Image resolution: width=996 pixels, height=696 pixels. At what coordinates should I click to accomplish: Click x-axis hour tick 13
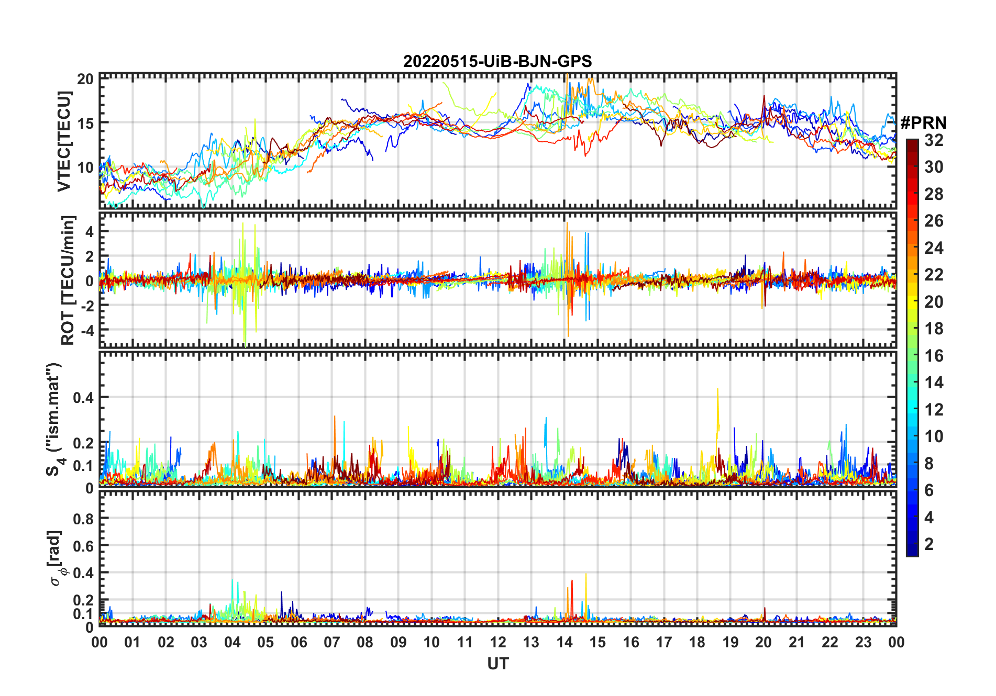(x=531, y=642)
